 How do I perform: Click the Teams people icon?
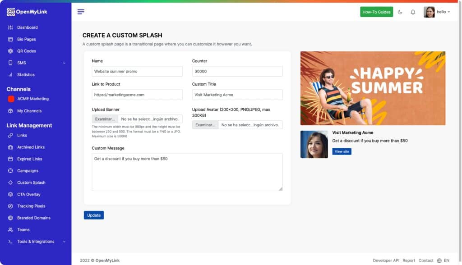(x=11, y=230)
